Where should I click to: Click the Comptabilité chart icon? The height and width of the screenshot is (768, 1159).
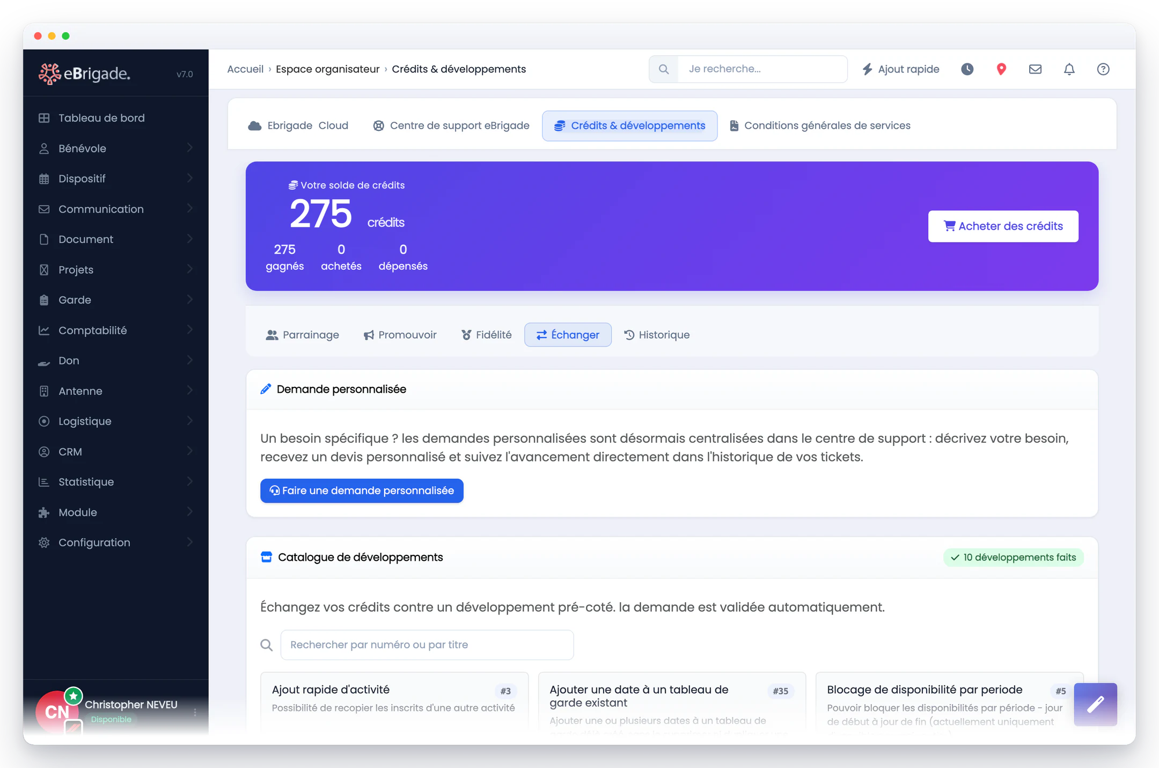click(x=44, y=331)
